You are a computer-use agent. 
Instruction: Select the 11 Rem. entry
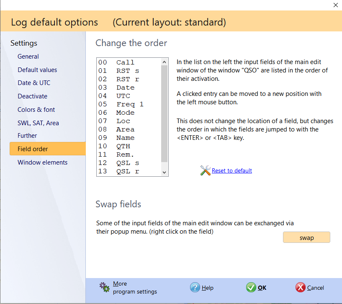[x=129, y=155]
